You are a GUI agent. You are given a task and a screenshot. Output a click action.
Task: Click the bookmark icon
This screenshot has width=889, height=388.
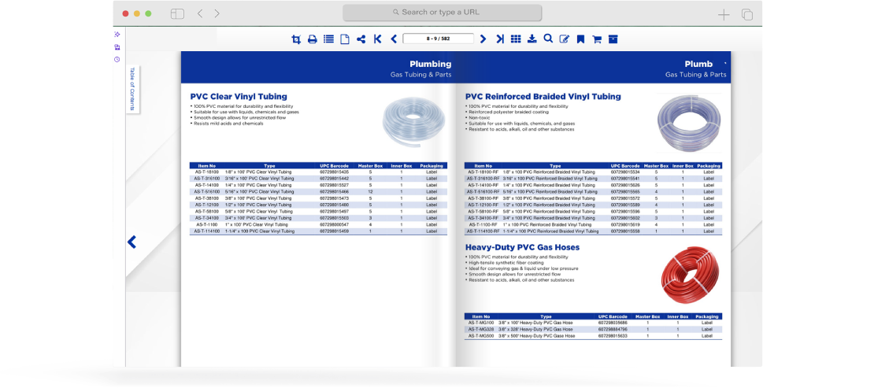click(x=580, y=39)
